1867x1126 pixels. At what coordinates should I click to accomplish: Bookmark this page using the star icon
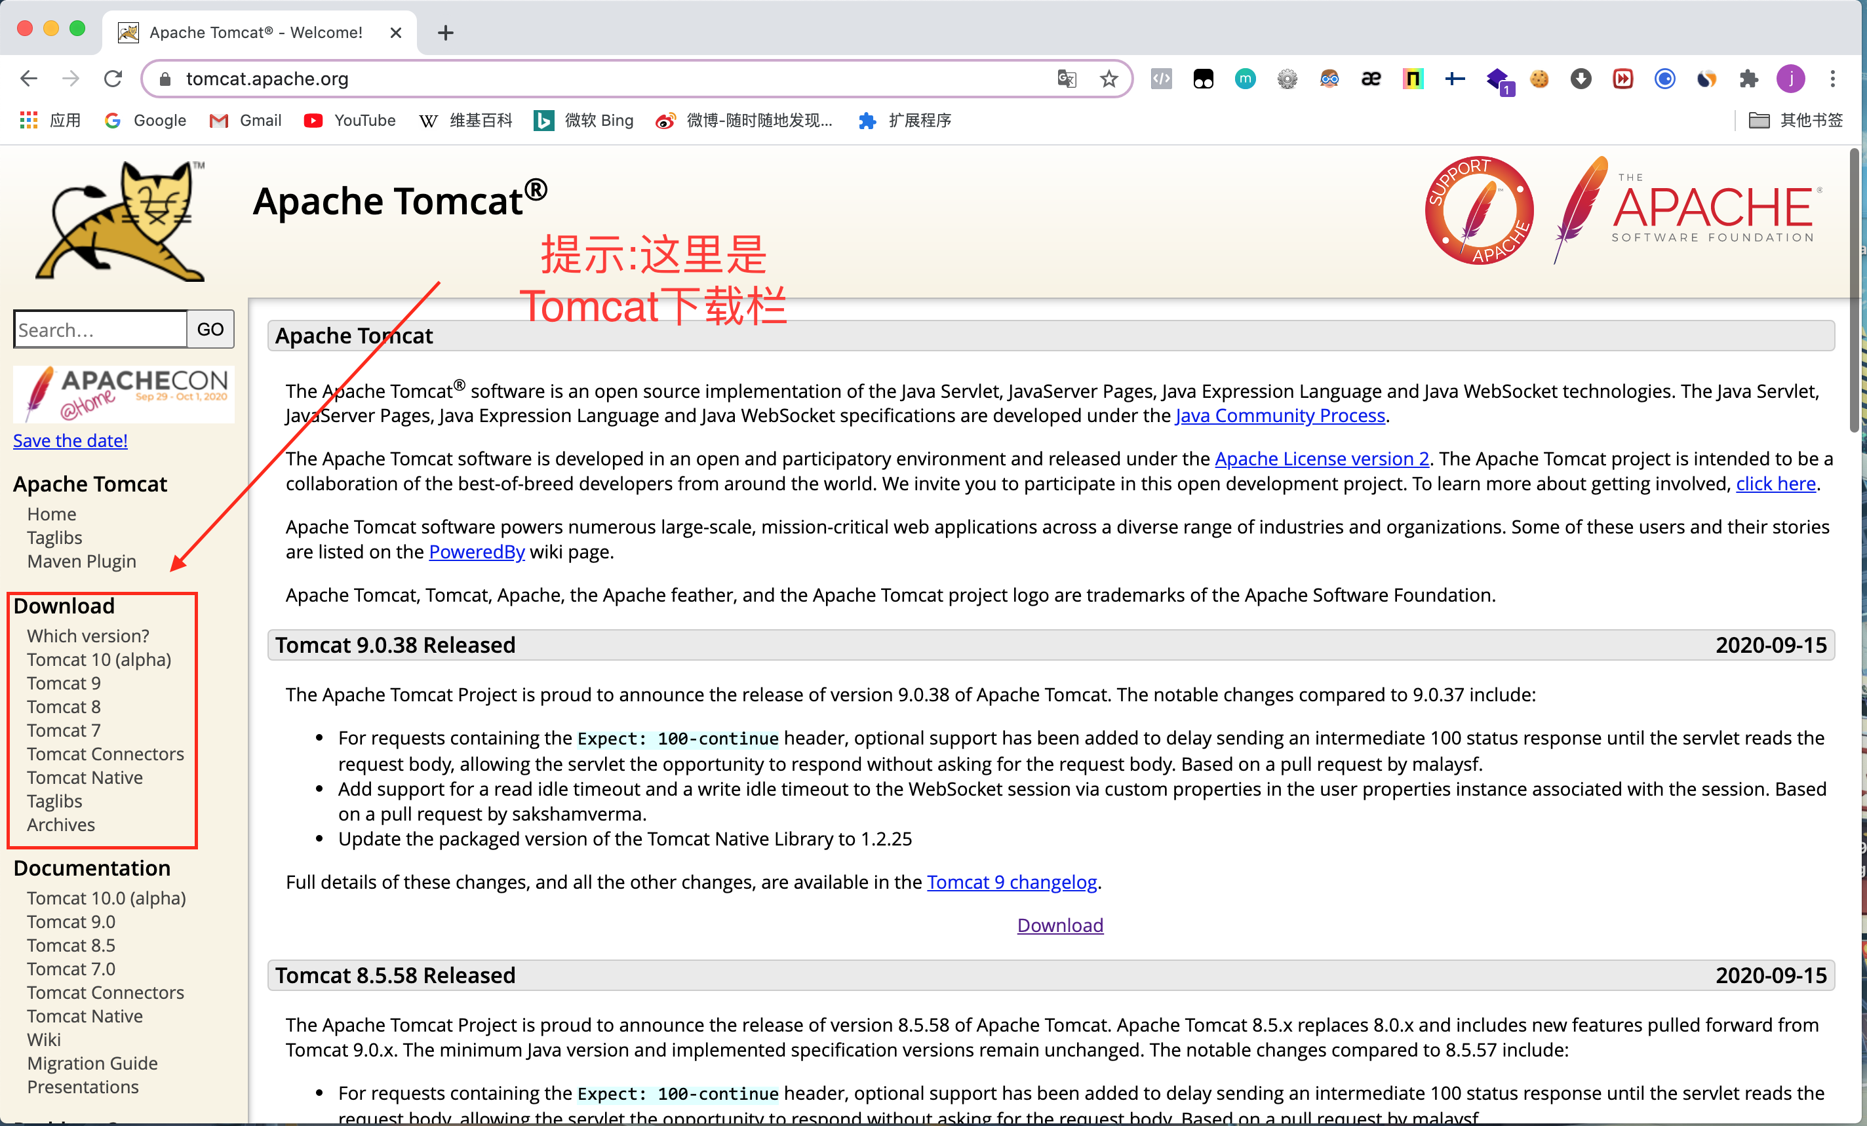pyautogui.click(x=1108, y=78)
